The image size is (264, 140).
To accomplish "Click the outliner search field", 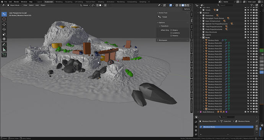I will click(226, 5).
